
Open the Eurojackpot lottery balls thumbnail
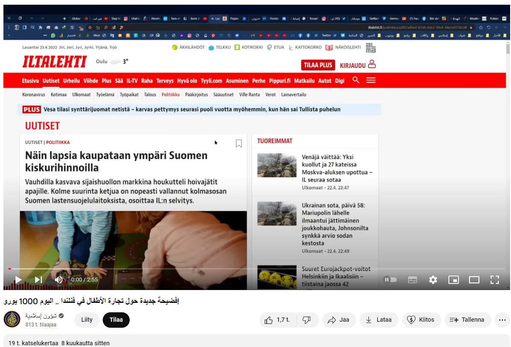pyautogui.click(x=276, y=277)
